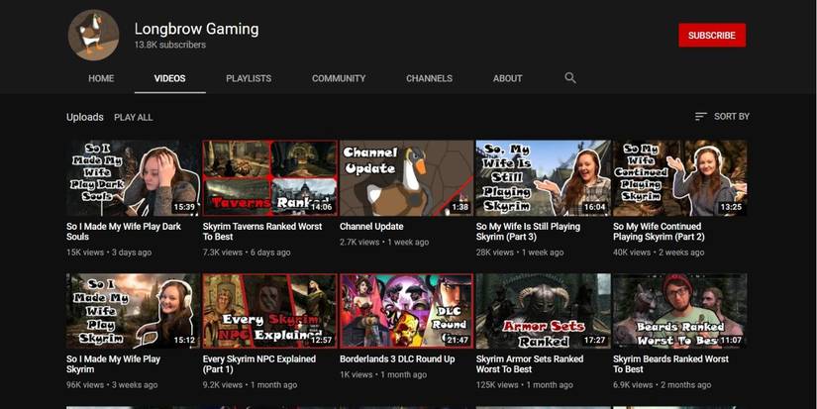Image resolution: width=817 pixels, height=409 pixels.
Task: Switch to the Home tab
Action: pyautogui.click(x=101, y=78)
